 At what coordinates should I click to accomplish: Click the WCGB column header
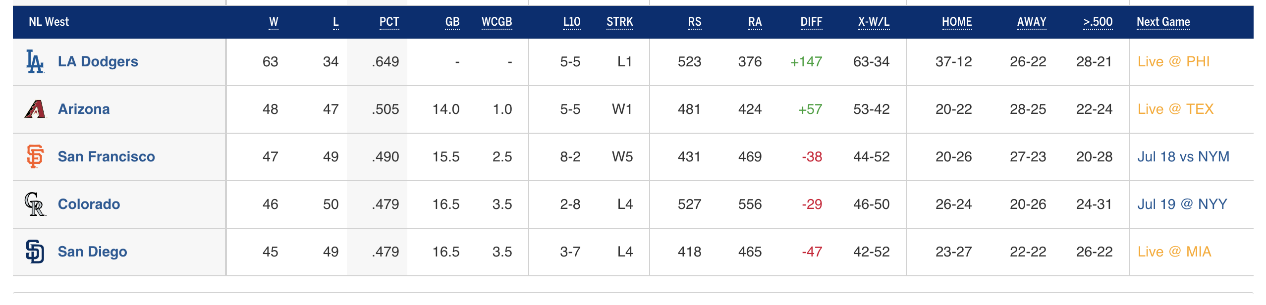(496, 22)
